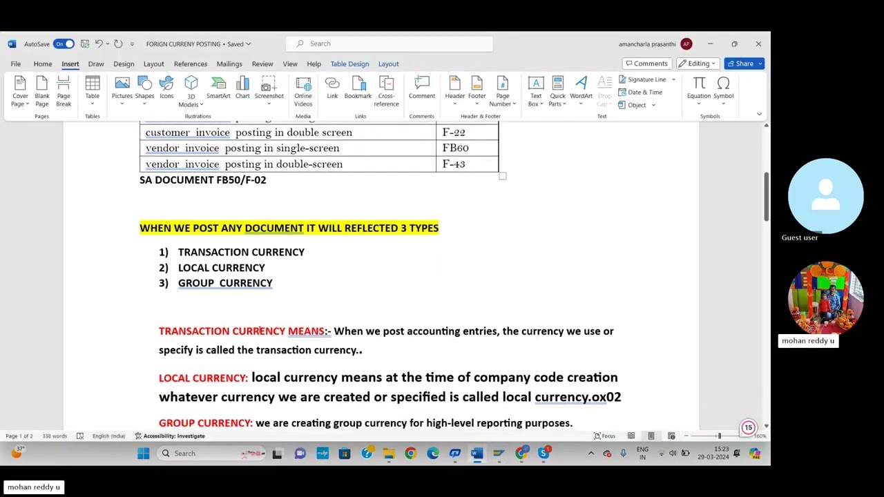
Task: Open the Table Design tab
Action: [x=349, y=64]
